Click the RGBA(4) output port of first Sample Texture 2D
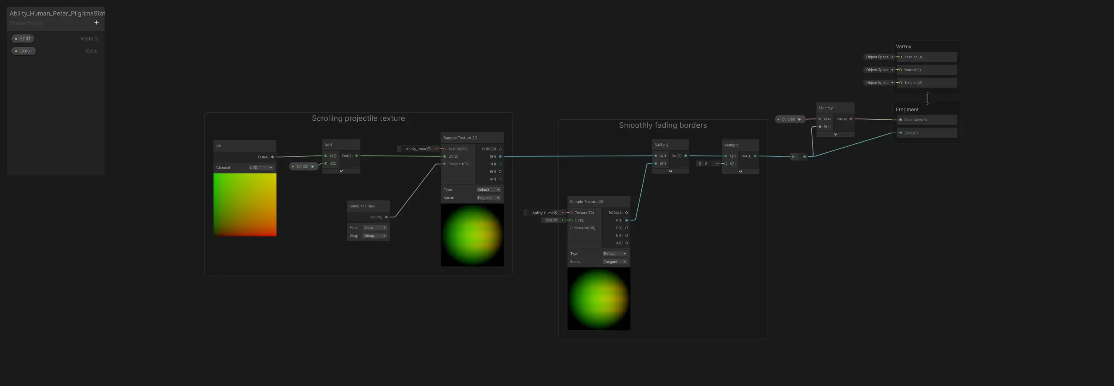 tap(500, 149)
